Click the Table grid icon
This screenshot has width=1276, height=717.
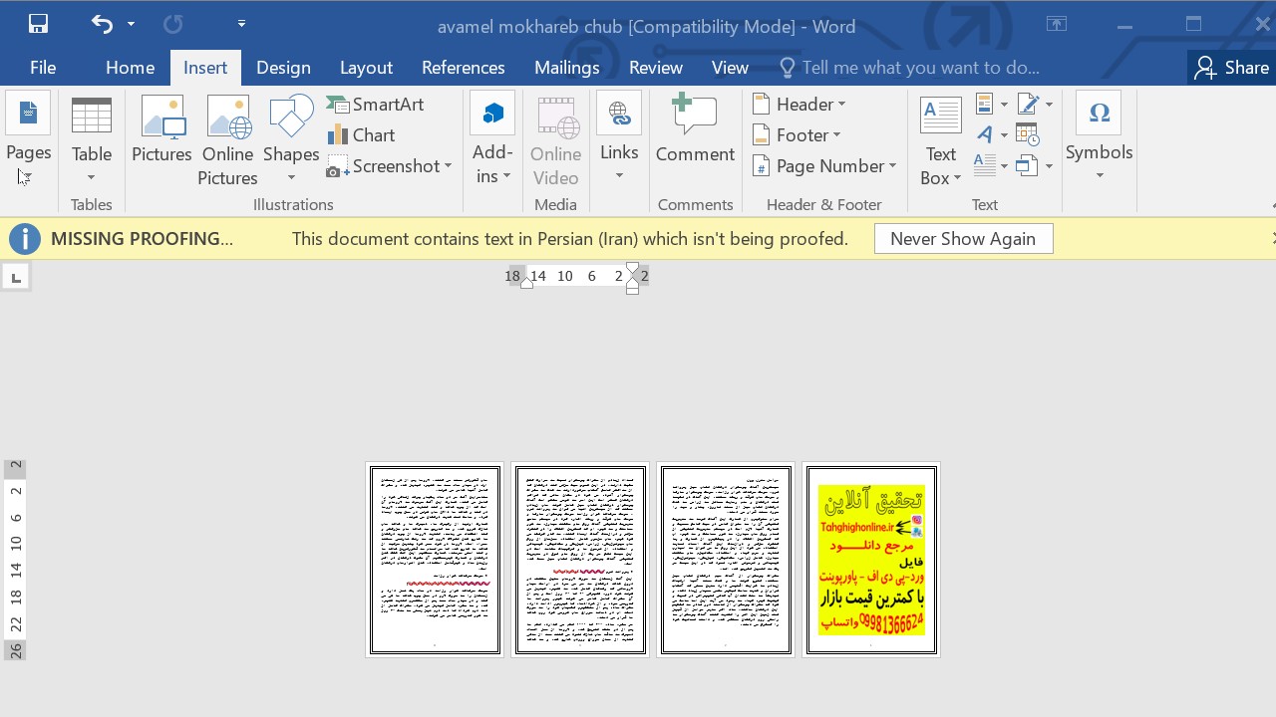pos(92,116)
